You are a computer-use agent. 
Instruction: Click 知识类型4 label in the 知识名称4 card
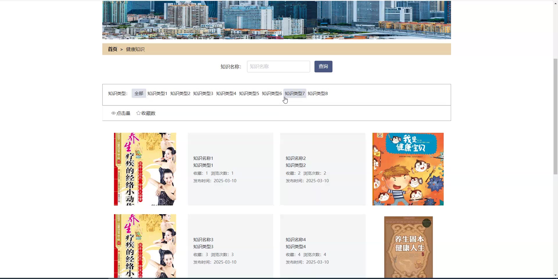[x=296, y=247]
